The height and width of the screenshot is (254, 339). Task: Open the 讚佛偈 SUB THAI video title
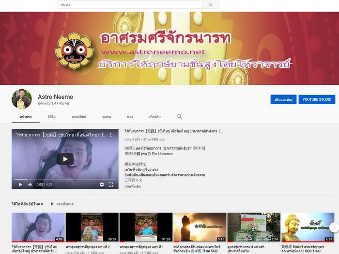(303, 249)
